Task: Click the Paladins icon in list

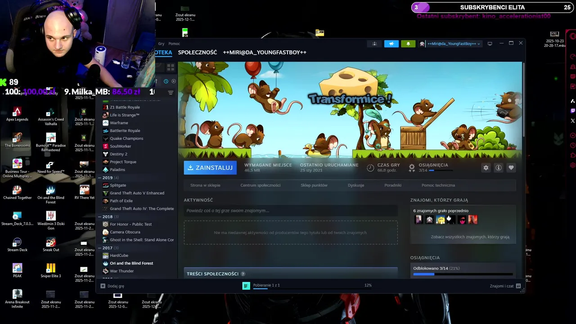Action: [x=106, y=170]
